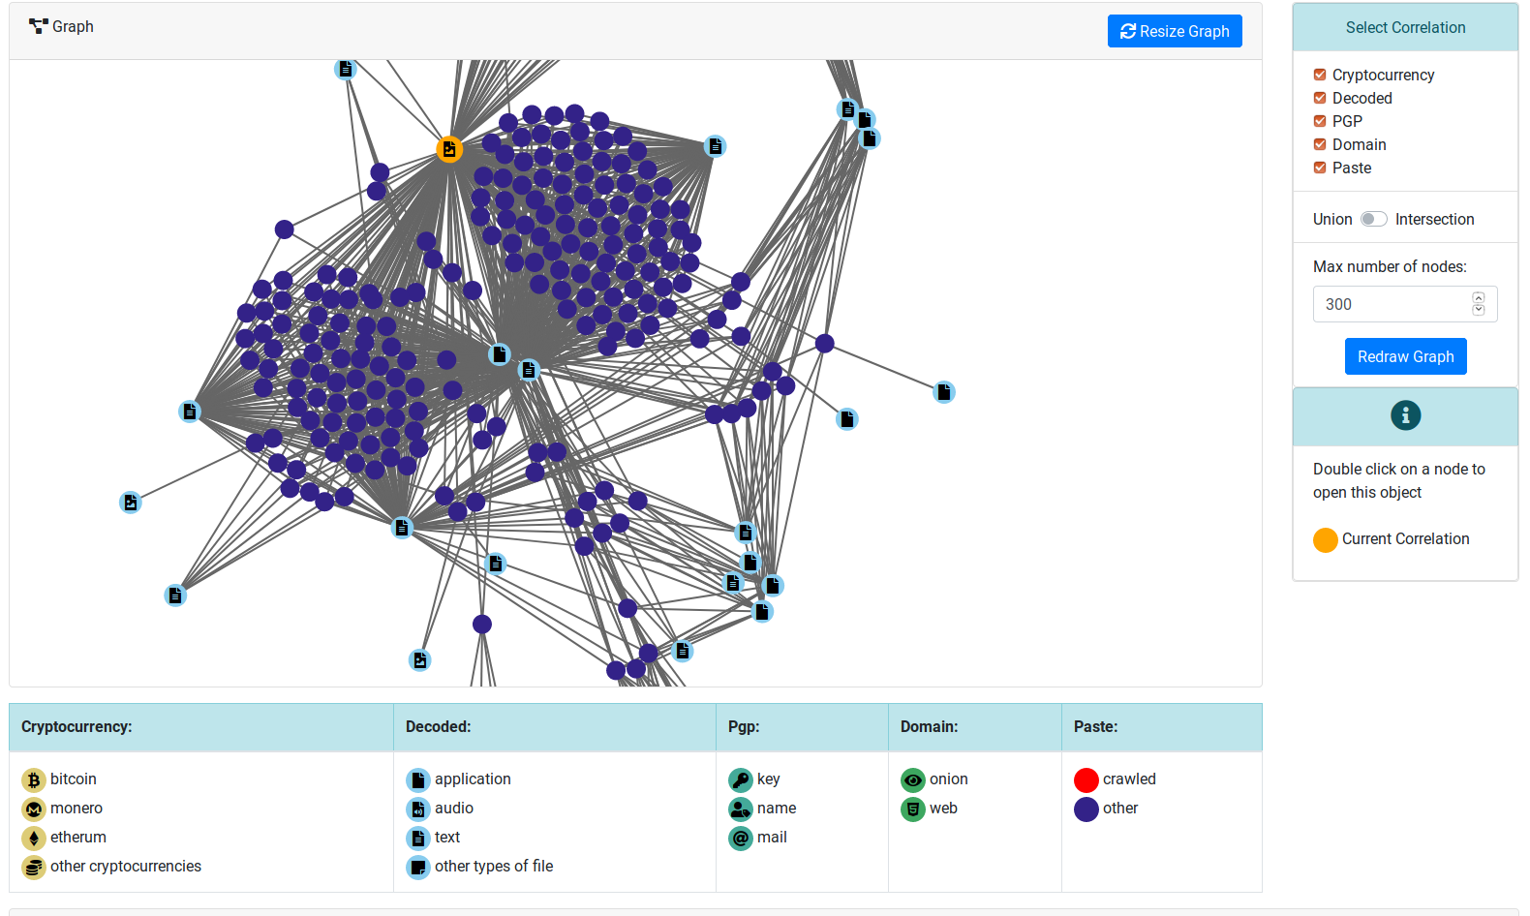This screenshot has width=1530, height=916.
Task: Toggle the Union/Intersection switch
Action: coord(1373,219)
